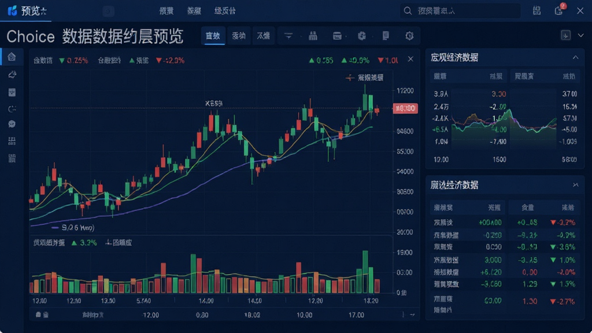Open the settings gear in the toolbar
Viewport: 592px width, 333px height.
point(409,36)
